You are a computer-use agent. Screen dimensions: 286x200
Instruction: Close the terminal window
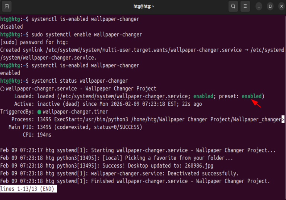click(x=280, y=6)
